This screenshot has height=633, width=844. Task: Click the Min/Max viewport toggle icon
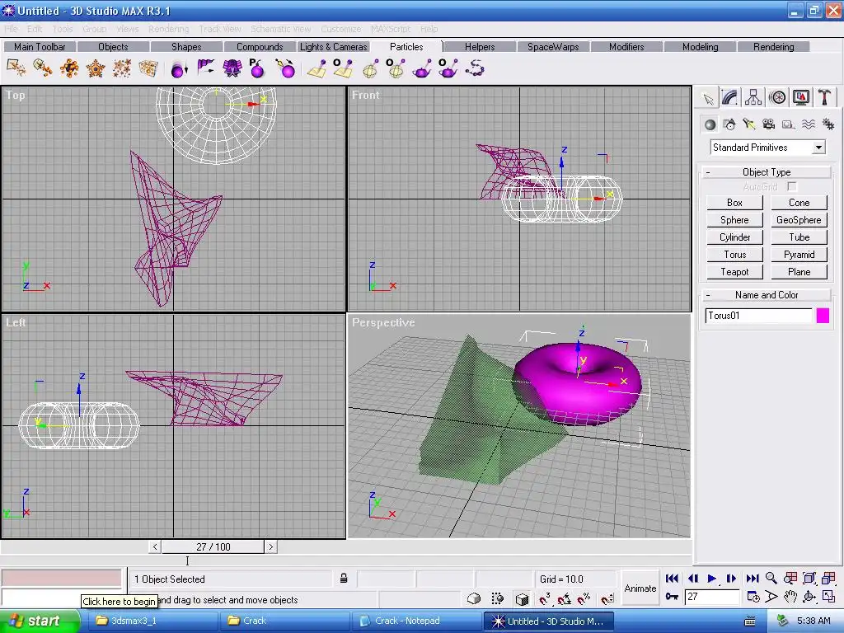[x=828, y=597]
